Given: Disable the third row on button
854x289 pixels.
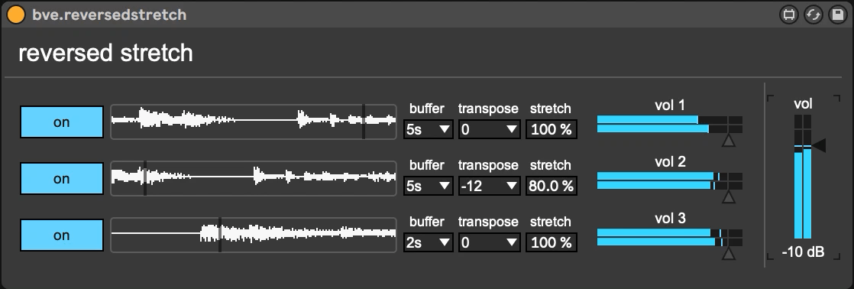Looking at the screenshot, I should click(x=62, y=235).
